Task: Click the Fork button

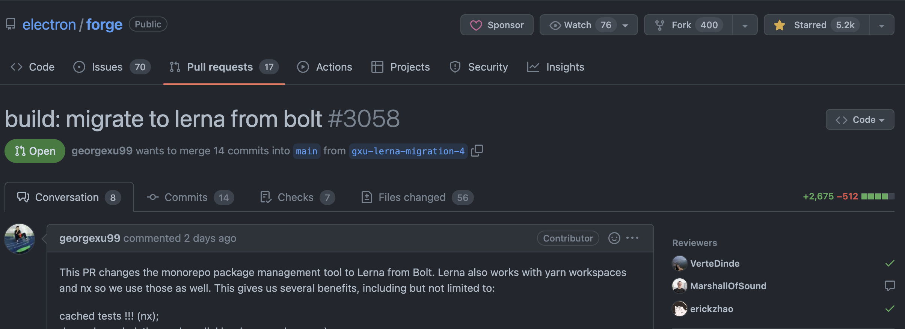Action: (689, 25)
